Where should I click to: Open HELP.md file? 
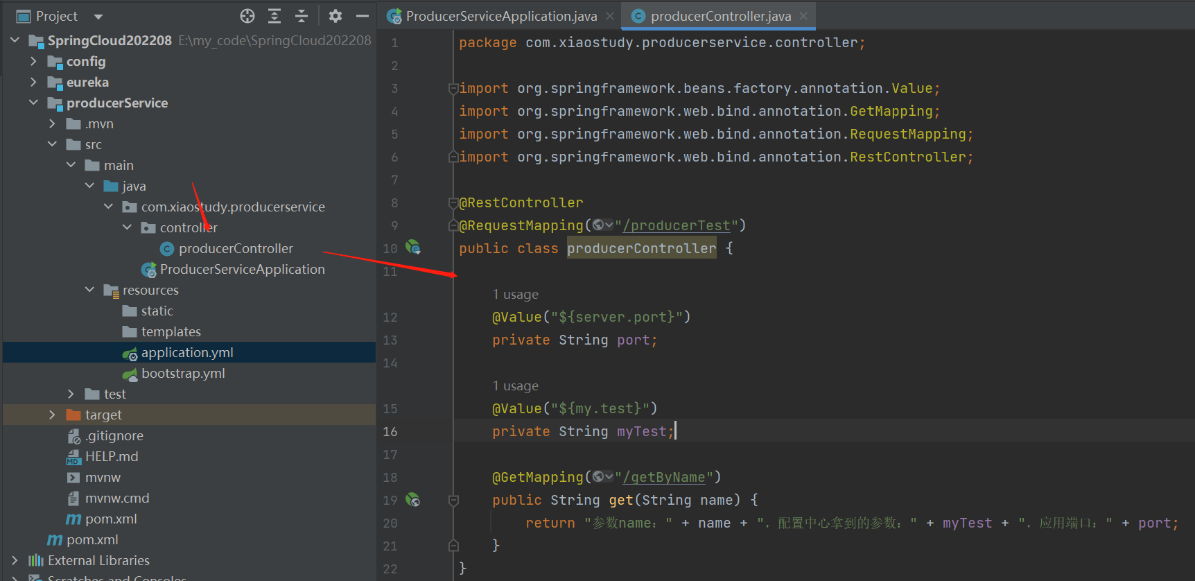click(x=112, y=456)
